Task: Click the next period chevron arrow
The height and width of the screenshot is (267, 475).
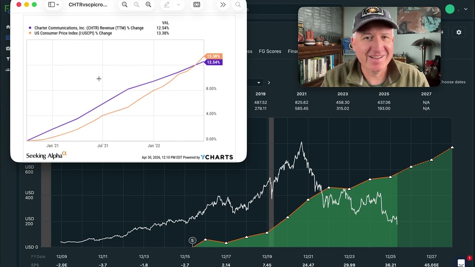Action: coord(269,82)
